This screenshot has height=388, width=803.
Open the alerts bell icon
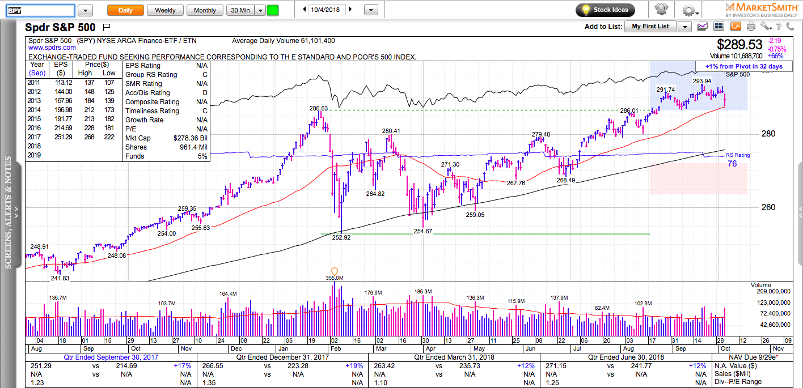[661, 10]
